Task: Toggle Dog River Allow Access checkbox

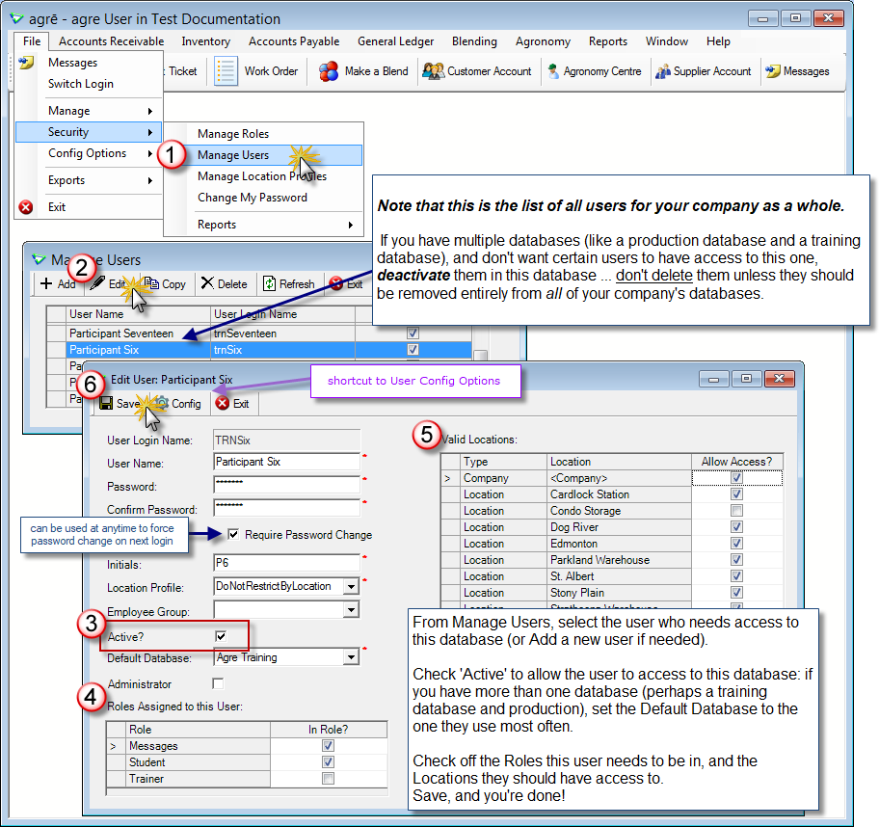Action: click(736, 526)
